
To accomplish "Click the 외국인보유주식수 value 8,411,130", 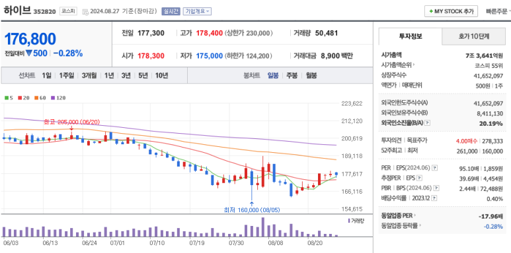I will pyautogui.click(x=490, y=113).
